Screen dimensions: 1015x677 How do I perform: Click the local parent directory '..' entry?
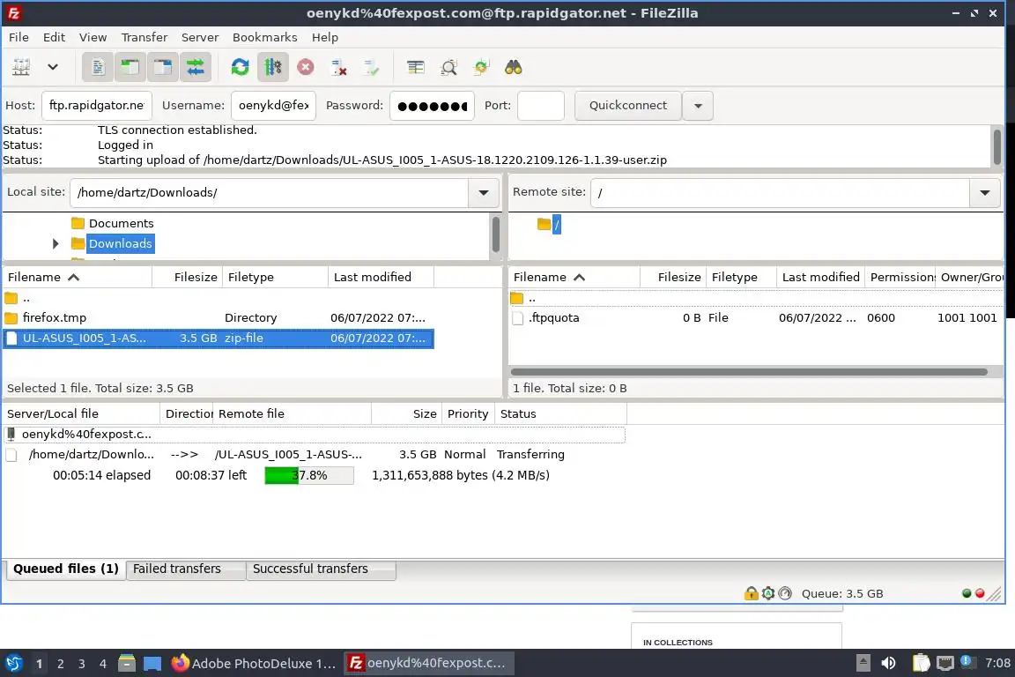coord(219,298)
